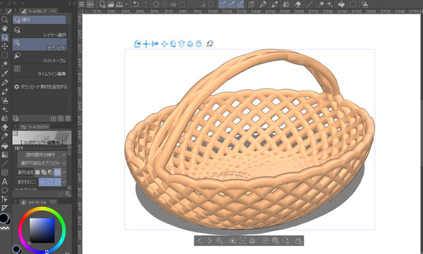Click ダウンロード素材を追加する link
The width and height of the screenshot is (423, 254).
tap(41, 86)
